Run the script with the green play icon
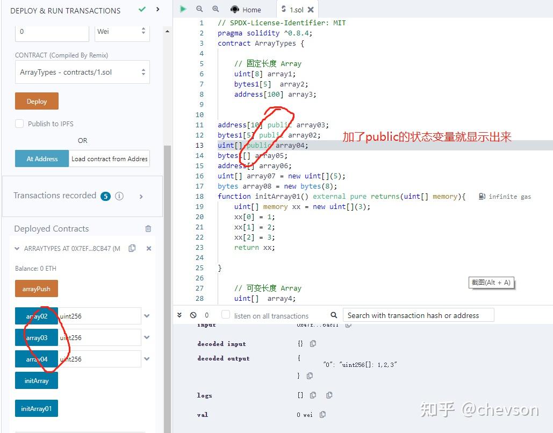The image size is (553, 433). click(x=183, y=9)
